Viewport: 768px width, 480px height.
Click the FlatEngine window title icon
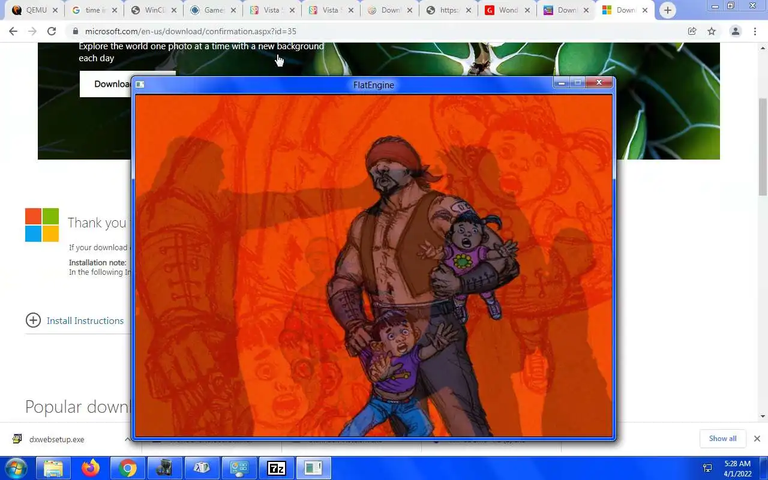tap(140, 85)
